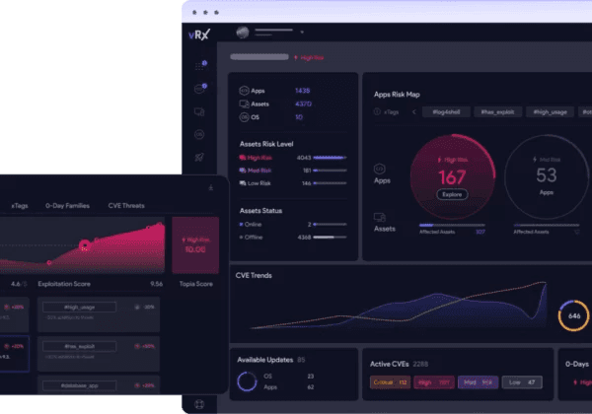Select the #log4shell tag
Viewport: 592px width, 414px height.
446,112
